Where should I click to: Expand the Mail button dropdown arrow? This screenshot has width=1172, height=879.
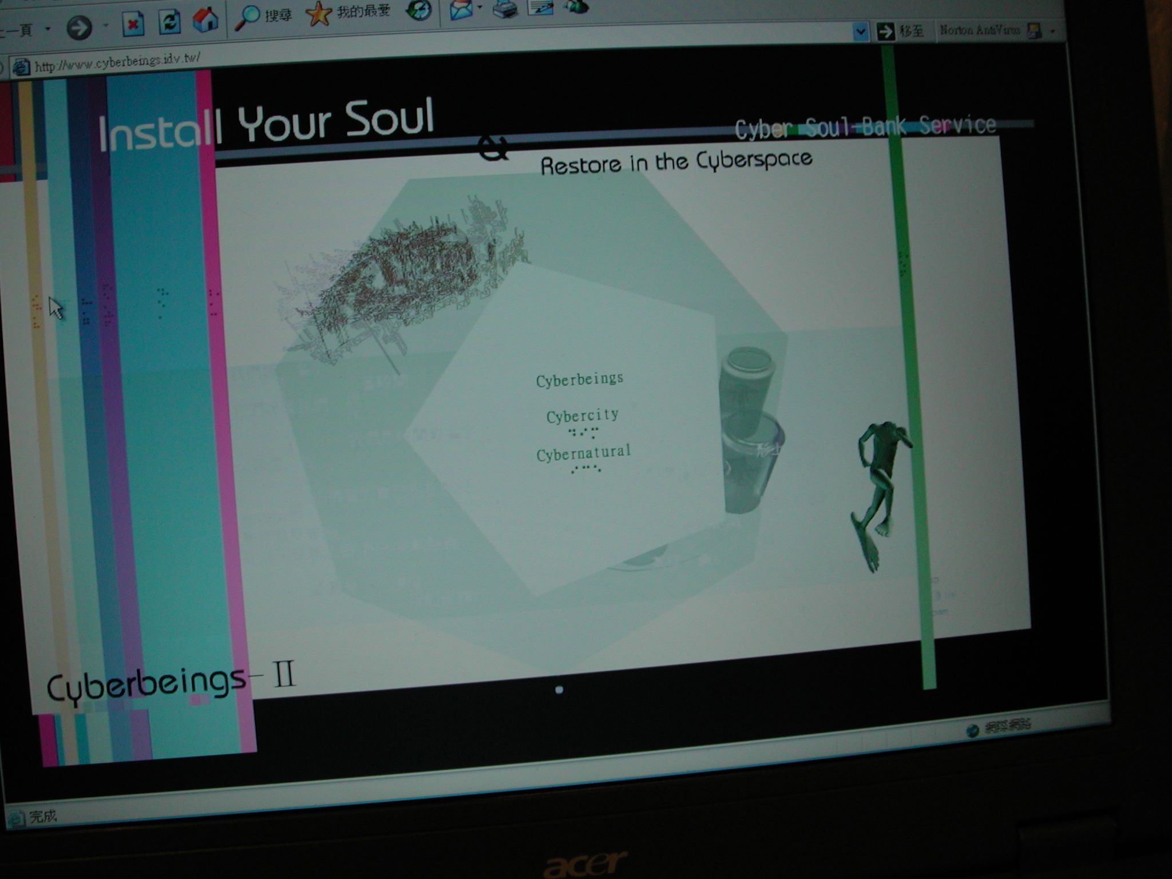tap(480, 7)
